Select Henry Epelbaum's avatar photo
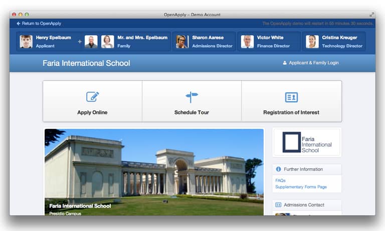 (26, 42)
